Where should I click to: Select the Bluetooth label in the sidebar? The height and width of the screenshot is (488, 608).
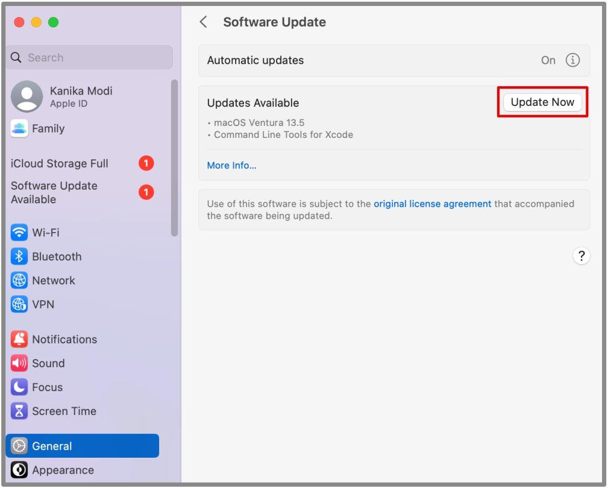pos(57,257)
